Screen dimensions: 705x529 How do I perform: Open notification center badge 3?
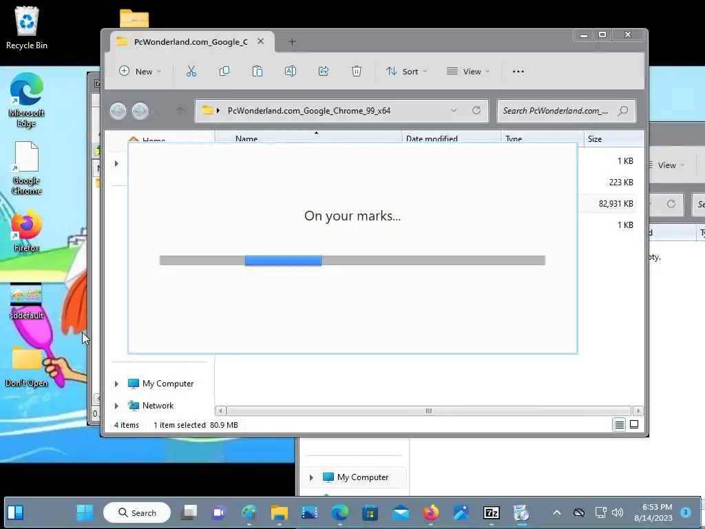coord(686,512)
